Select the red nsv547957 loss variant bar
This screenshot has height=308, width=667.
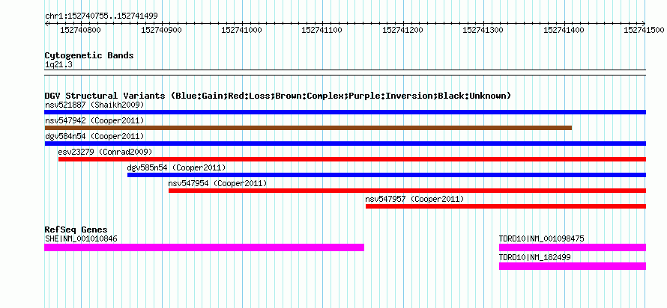(506, 206)
